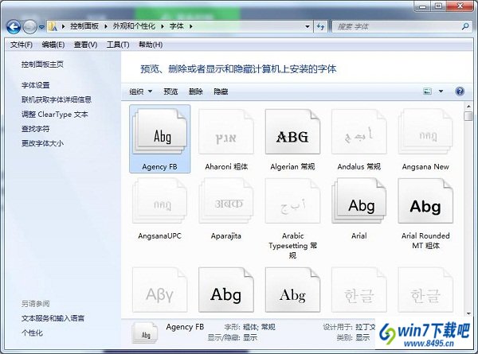Click the folder icon at address bar start
The image size is (478, 354).
coord(53,27)
